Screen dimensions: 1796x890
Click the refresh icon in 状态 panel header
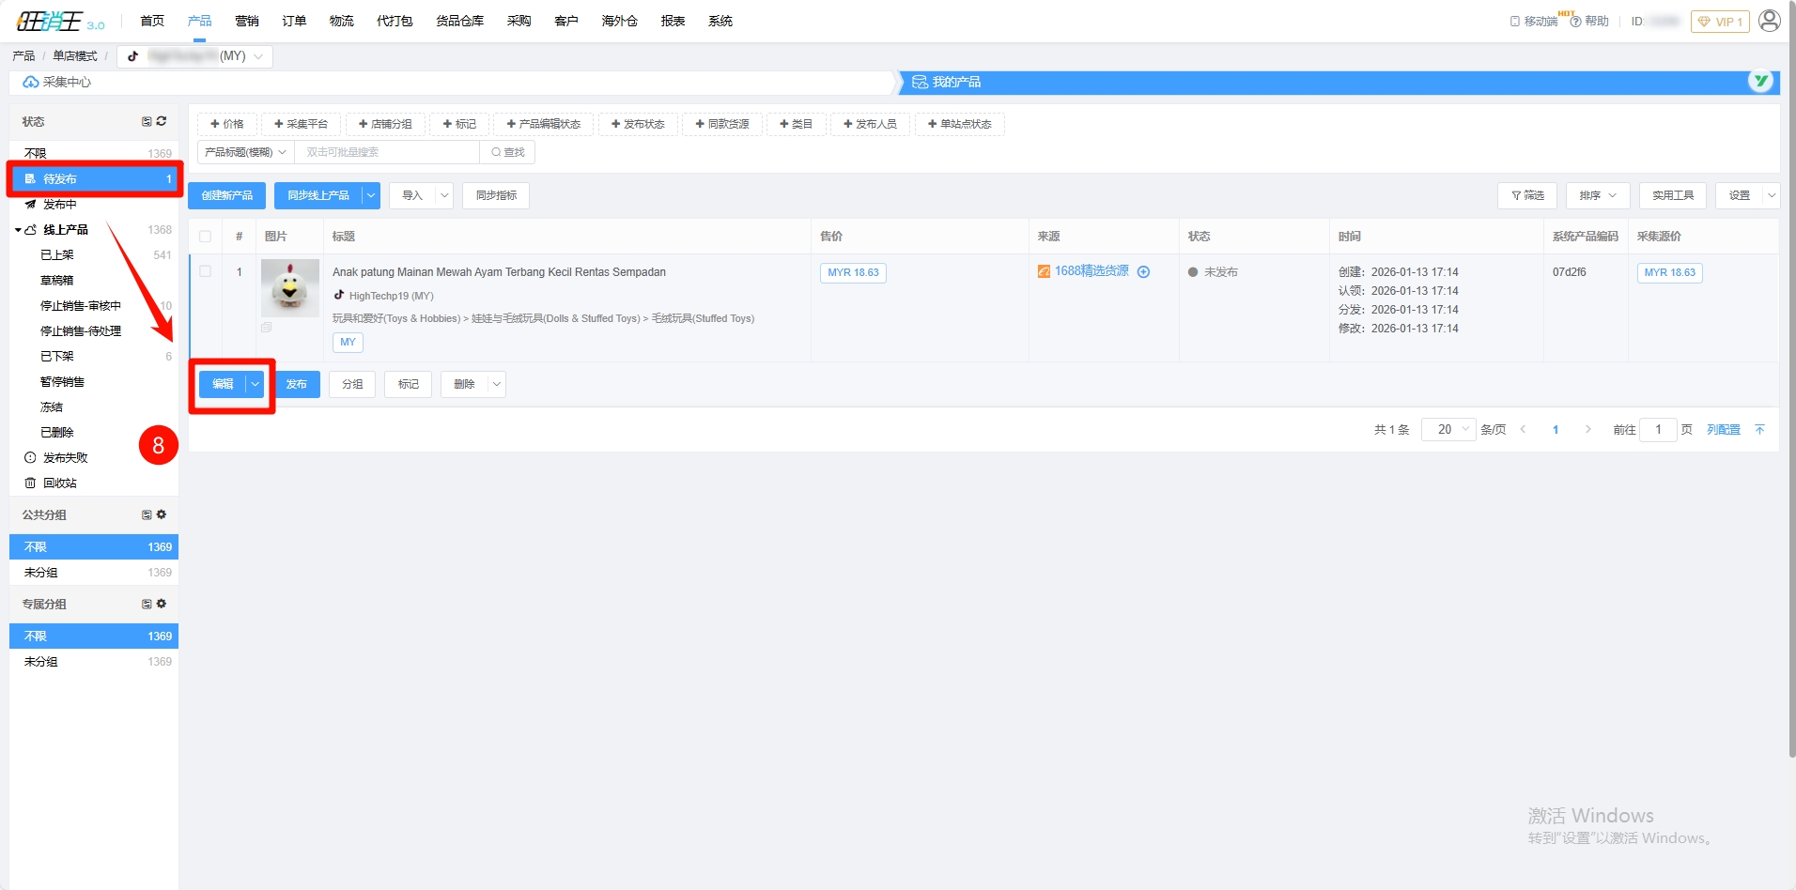coord(162,121)
